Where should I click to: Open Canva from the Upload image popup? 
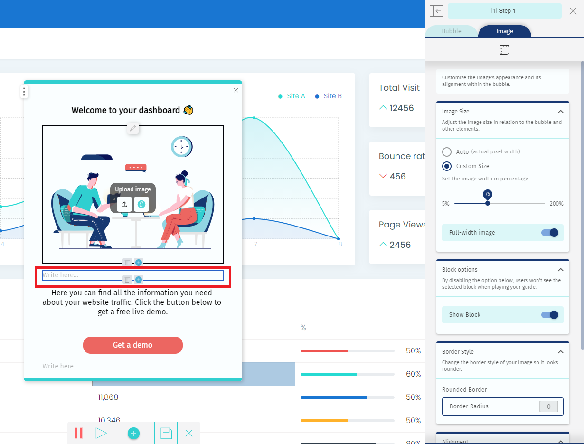click(141, 204)
